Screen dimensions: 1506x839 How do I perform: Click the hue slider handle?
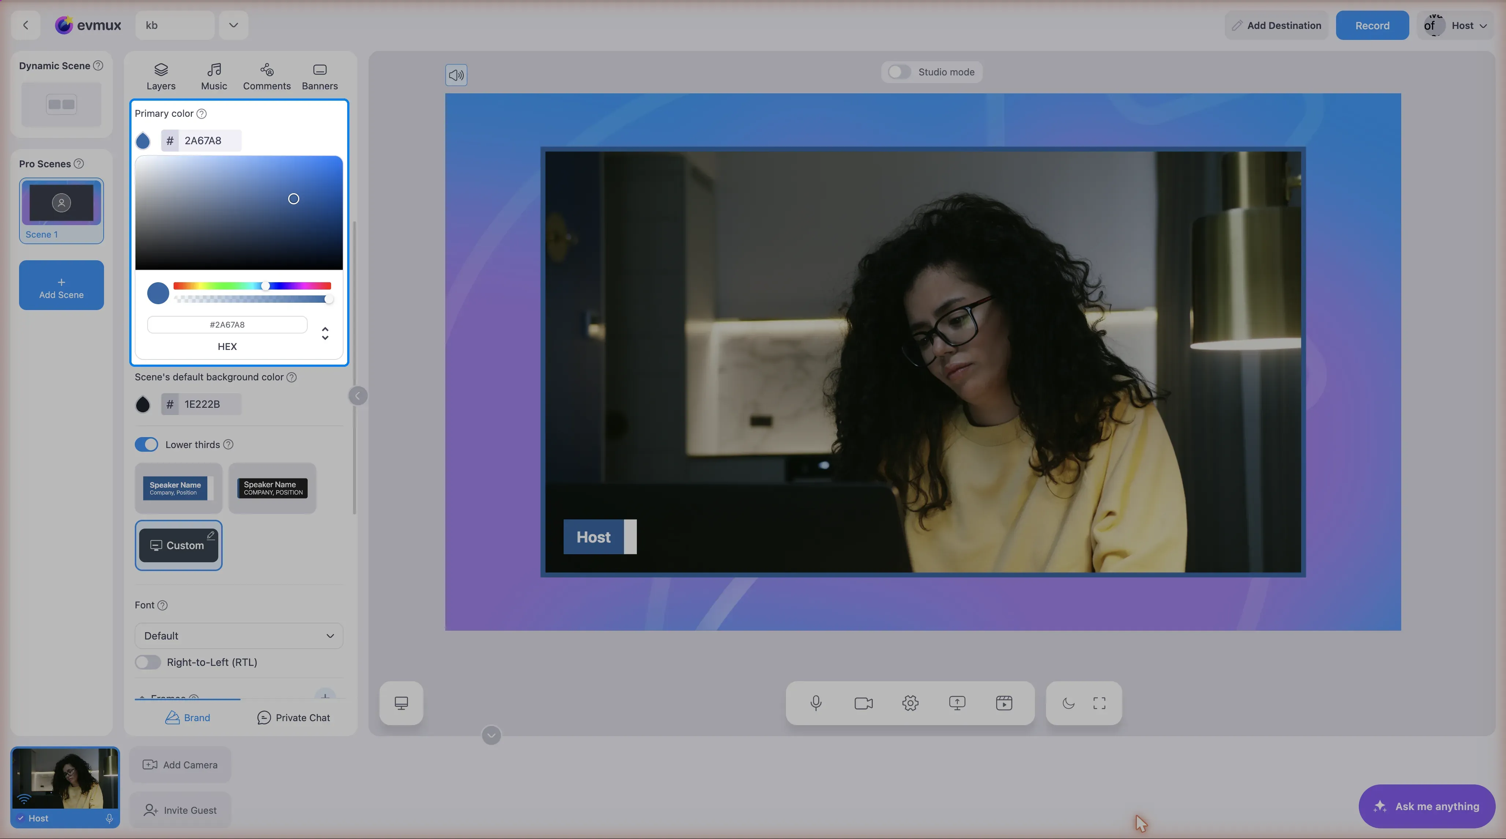click(x=266, y=286)
